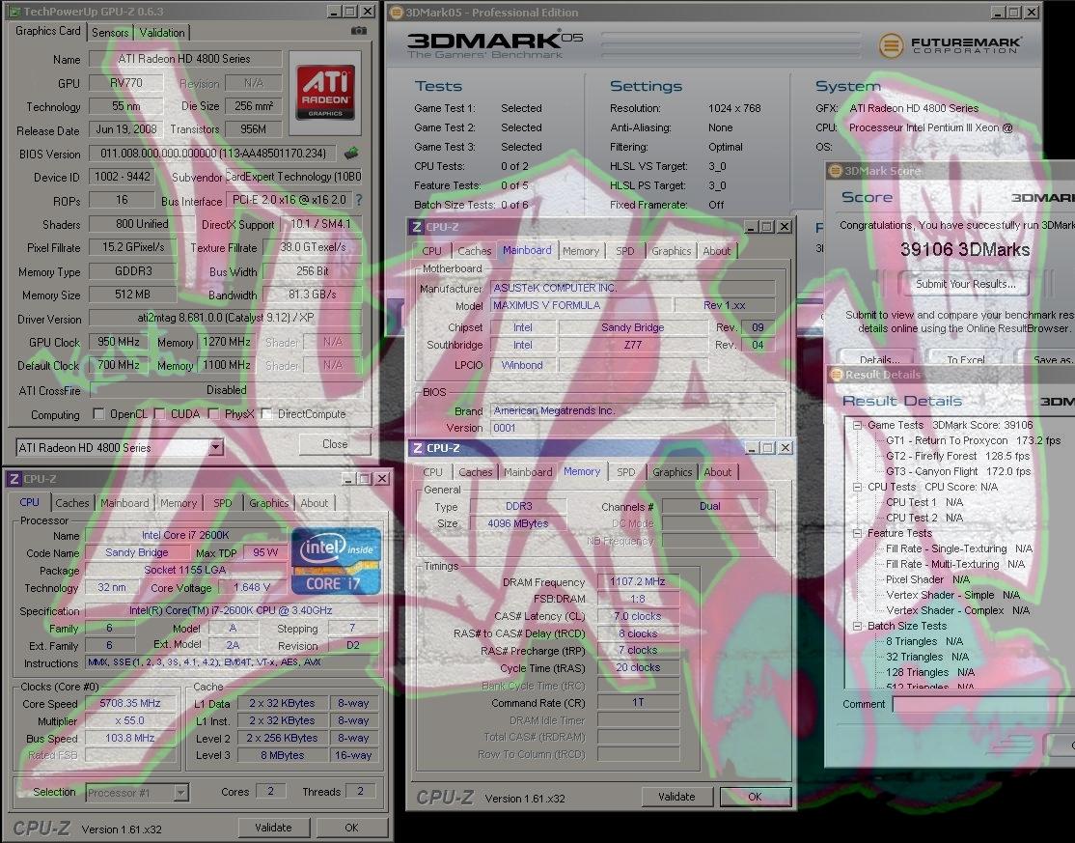Viewport: 1075px width, 843px height.
Task: Click the DRAM Frequency value 1107.2 MHz
Action: point(638,581)
